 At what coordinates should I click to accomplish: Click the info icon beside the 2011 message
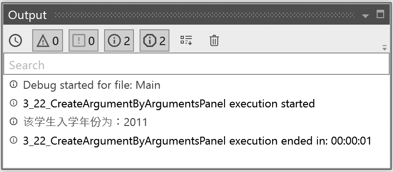13,122
